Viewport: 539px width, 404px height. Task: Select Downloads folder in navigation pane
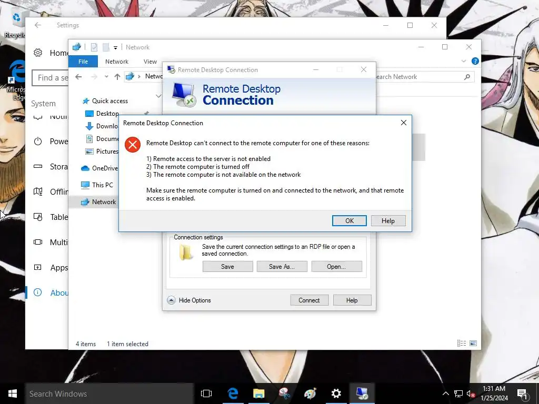[x=102, y=126]
